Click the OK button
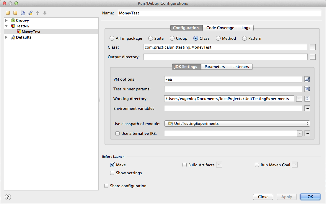This screenshot has height=204, width=326. coord(310,197)
